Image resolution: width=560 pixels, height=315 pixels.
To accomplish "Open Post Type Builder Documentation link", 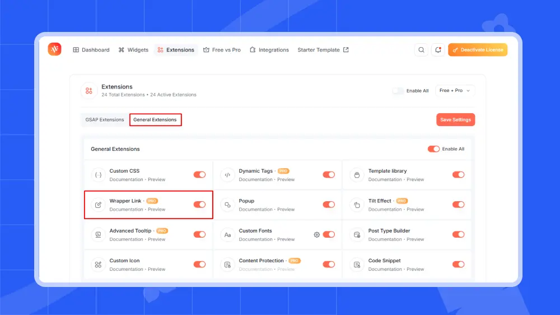I will pos(385,239).
